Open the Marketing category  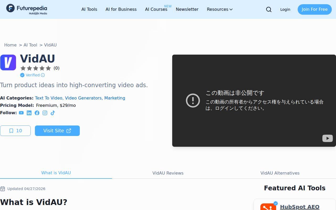(115, 98)
